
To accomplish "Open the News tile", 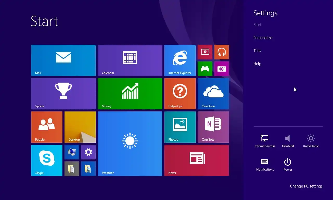I will [197, 160].
